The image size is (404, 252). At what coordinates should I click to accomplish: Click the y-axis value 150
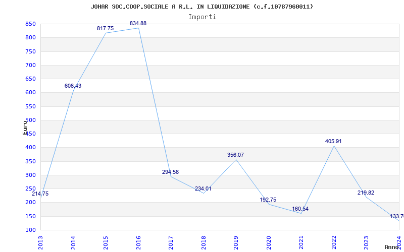click(x=30, y=217)
